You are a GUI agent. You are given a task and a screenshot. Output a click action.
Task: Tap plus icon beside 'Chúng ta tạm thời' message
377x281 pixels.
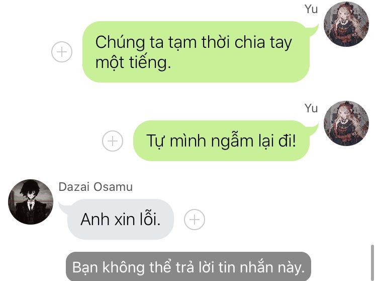tap(62, 52)
